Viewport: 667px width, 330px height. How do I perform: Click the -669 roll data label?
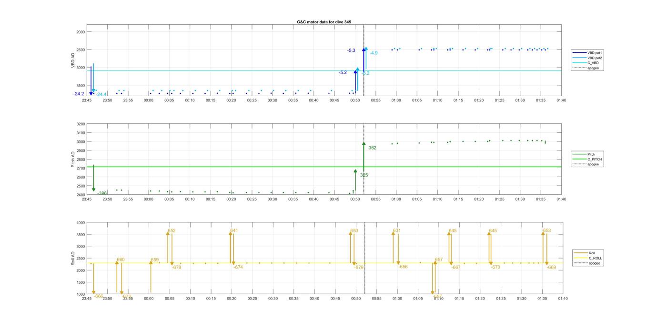(551, 268)
